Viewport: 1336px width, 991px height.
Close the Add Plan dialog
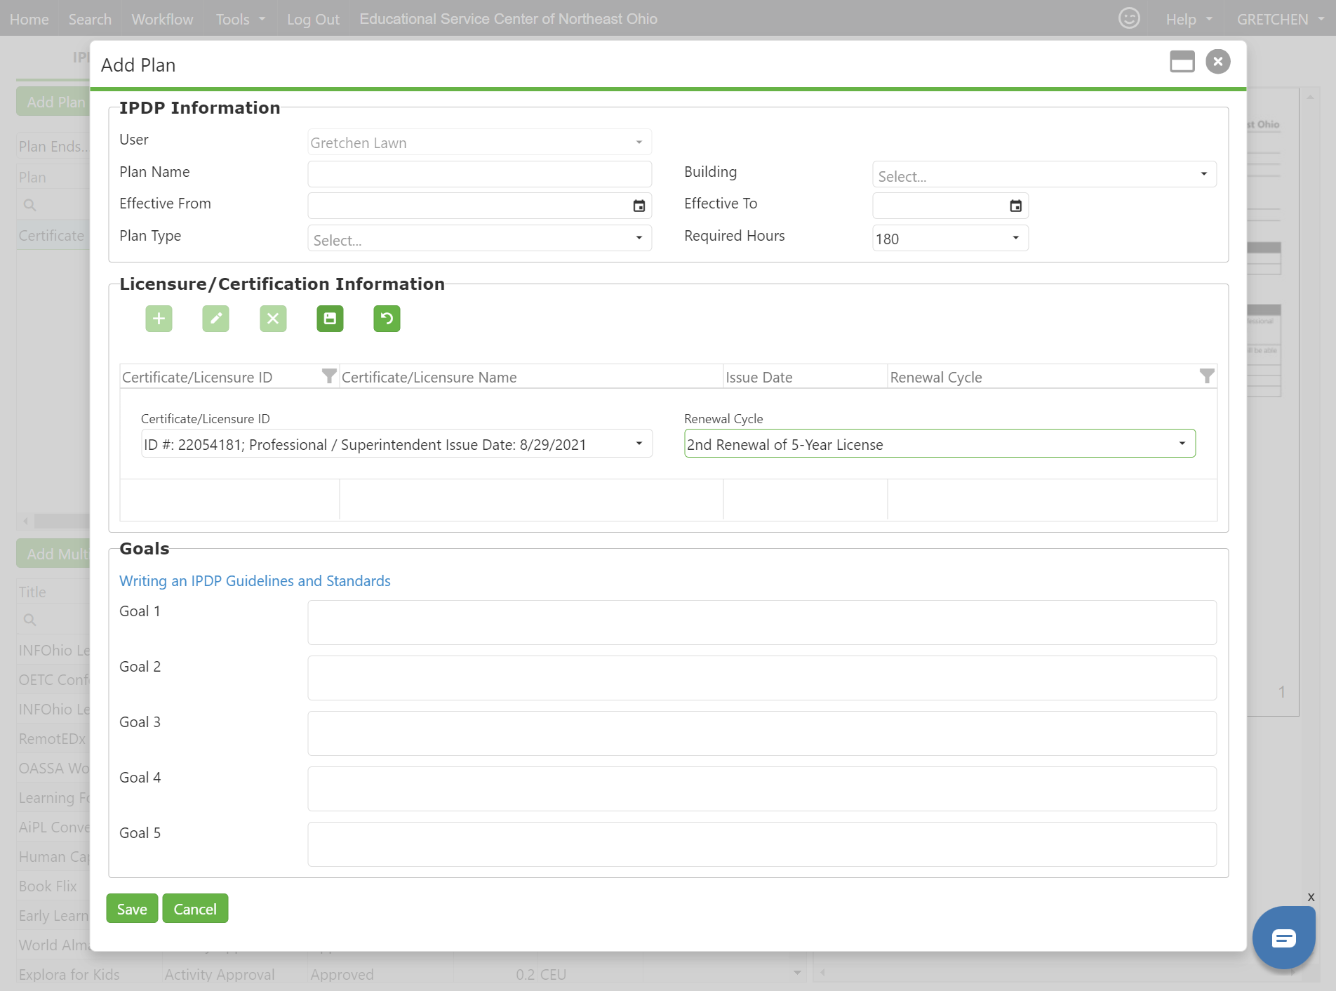[1218, 62]
